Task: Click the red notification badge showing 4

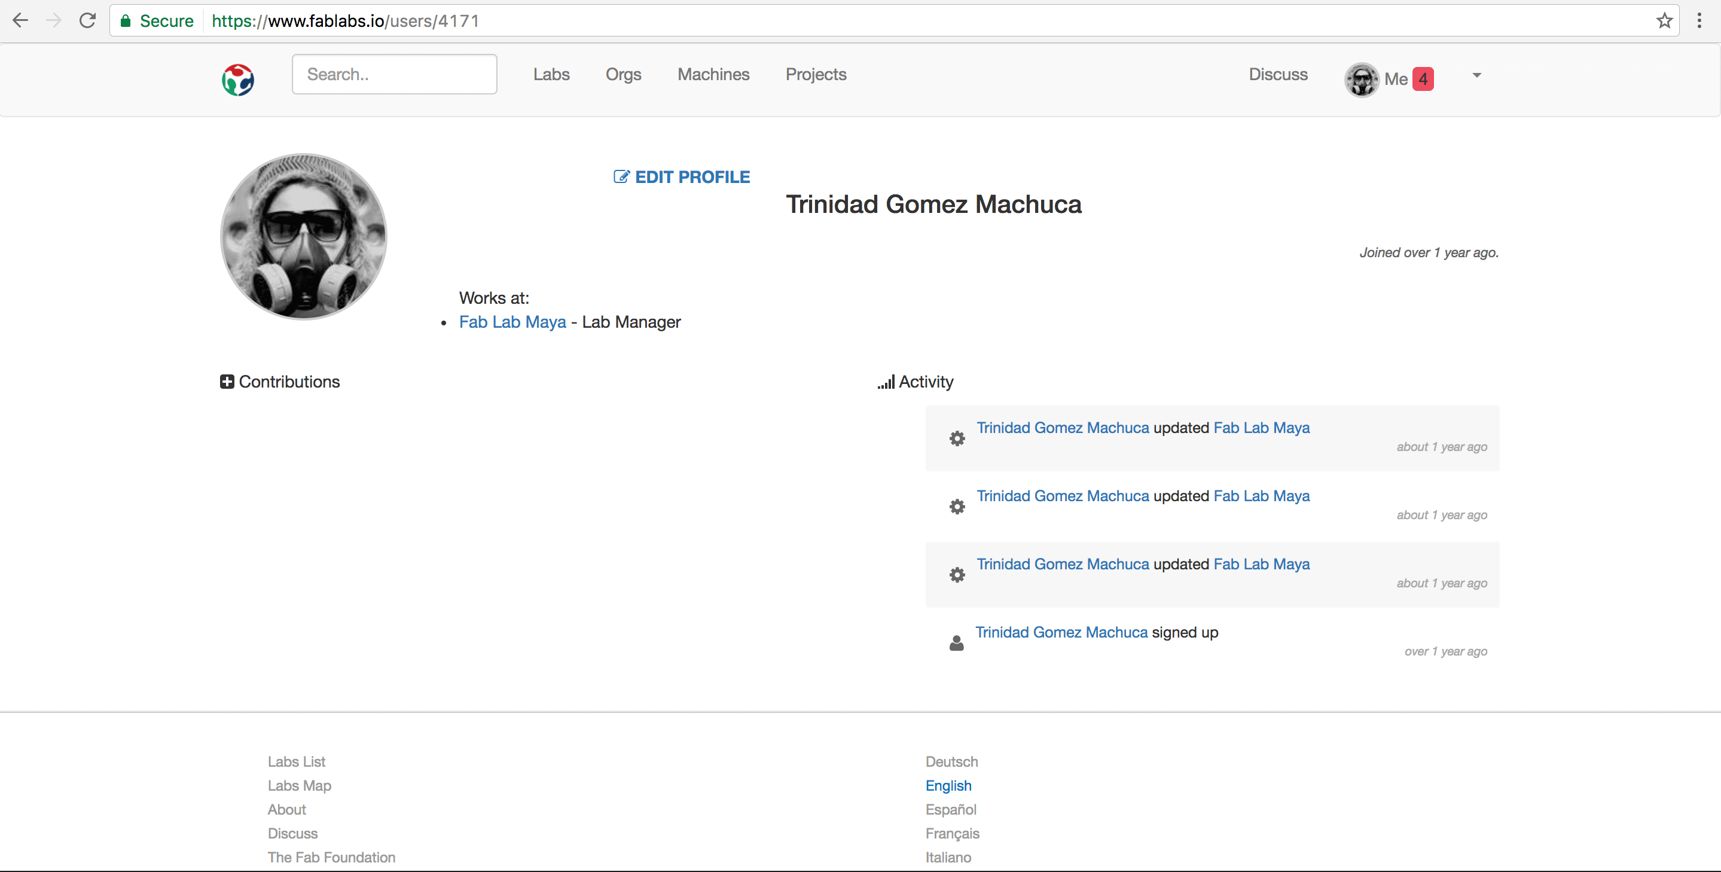Action: 1423,80
